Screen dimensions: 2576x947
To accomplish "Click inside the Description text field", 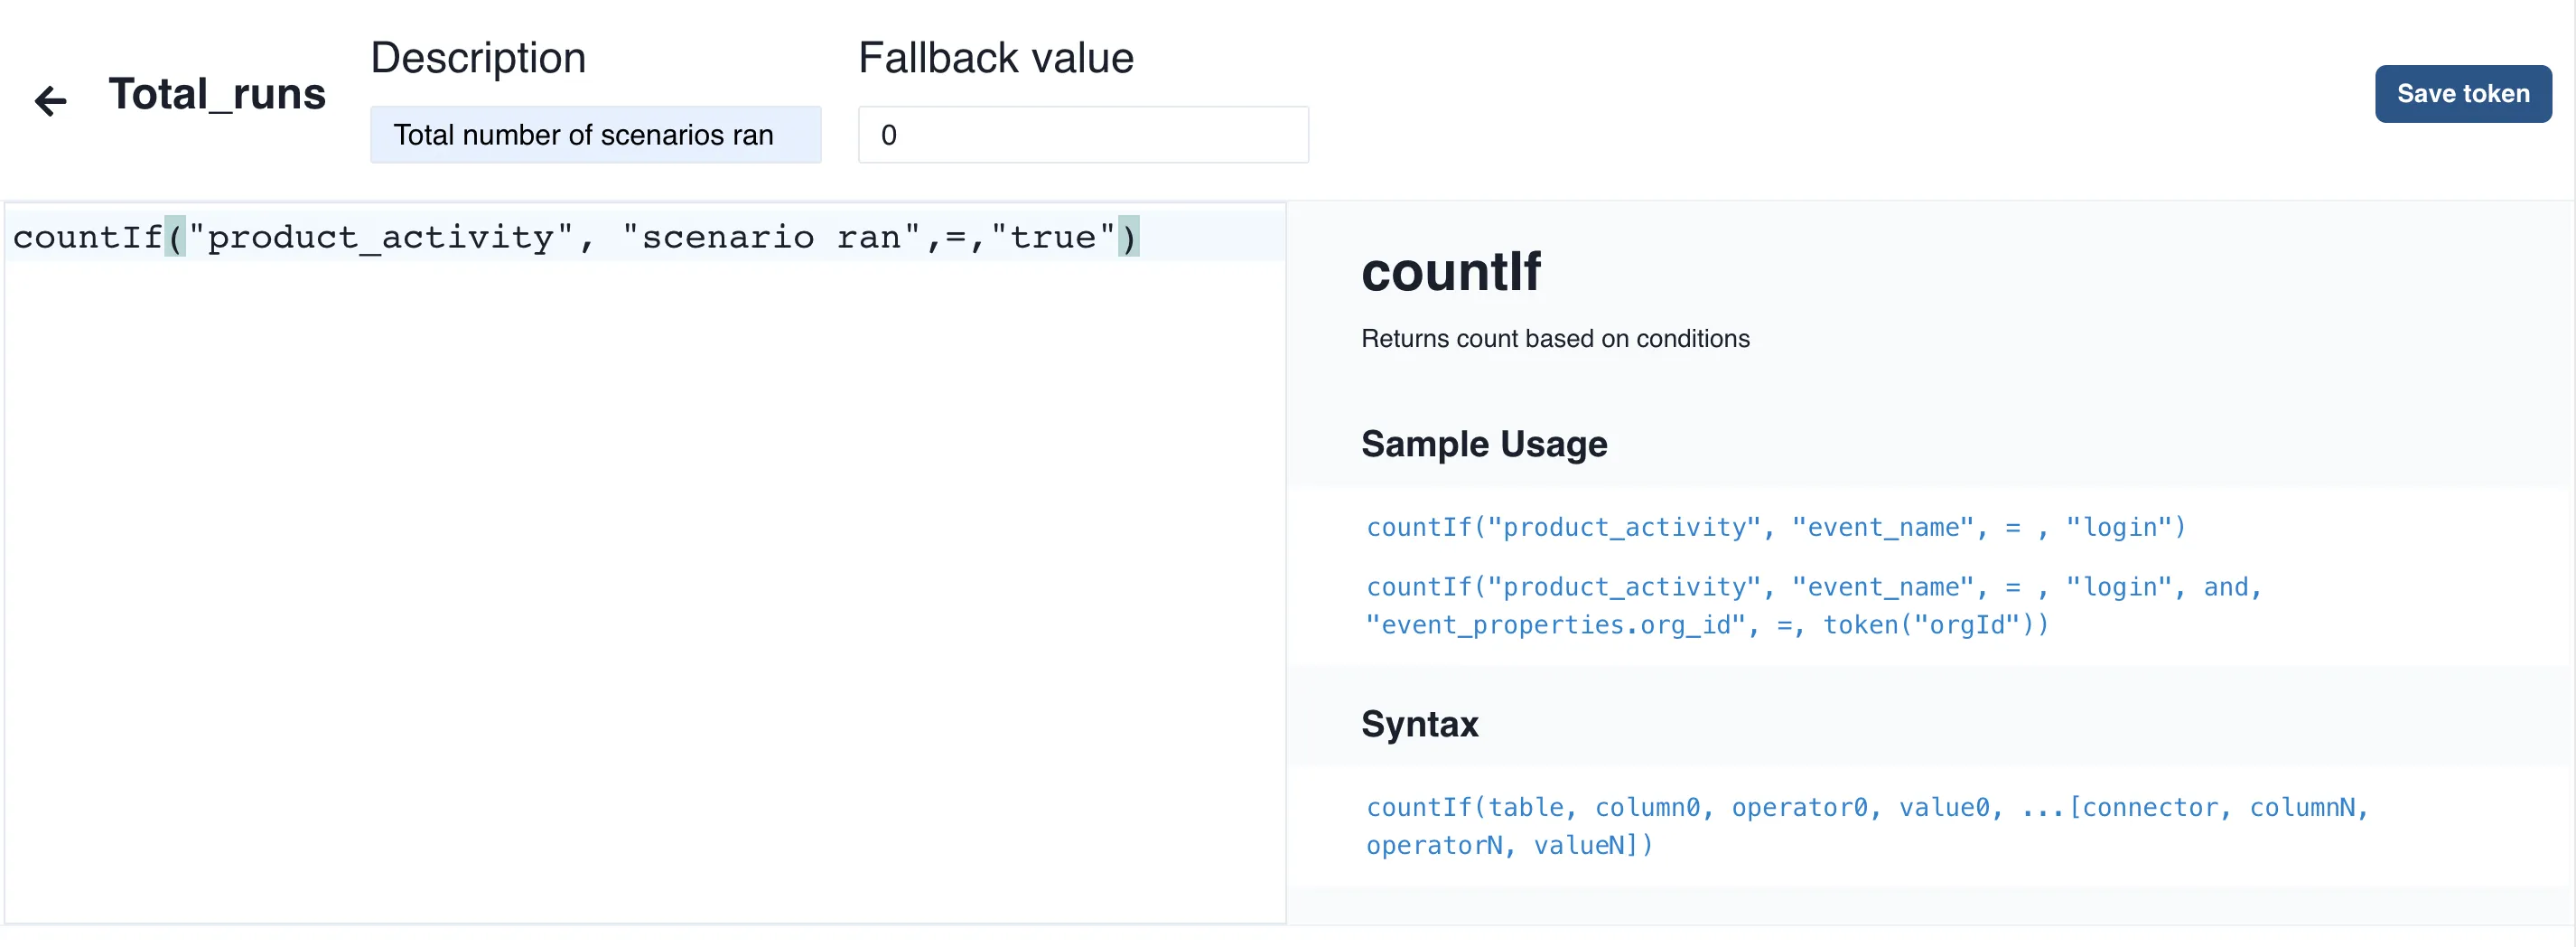I will pos(595,134).
